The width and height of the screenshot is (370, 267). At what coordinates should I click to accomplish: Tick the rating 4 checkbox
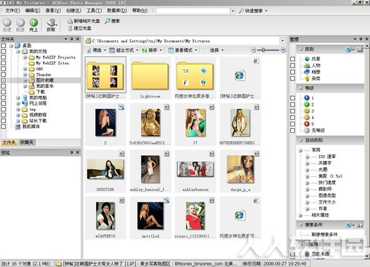[292, 118]
